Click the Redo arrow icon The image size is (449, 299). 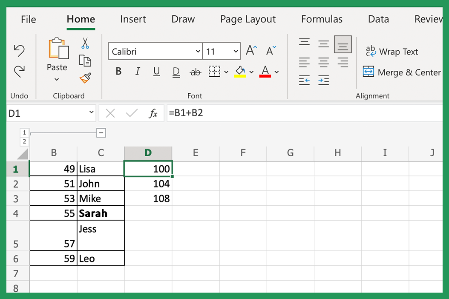pos(19,71)
